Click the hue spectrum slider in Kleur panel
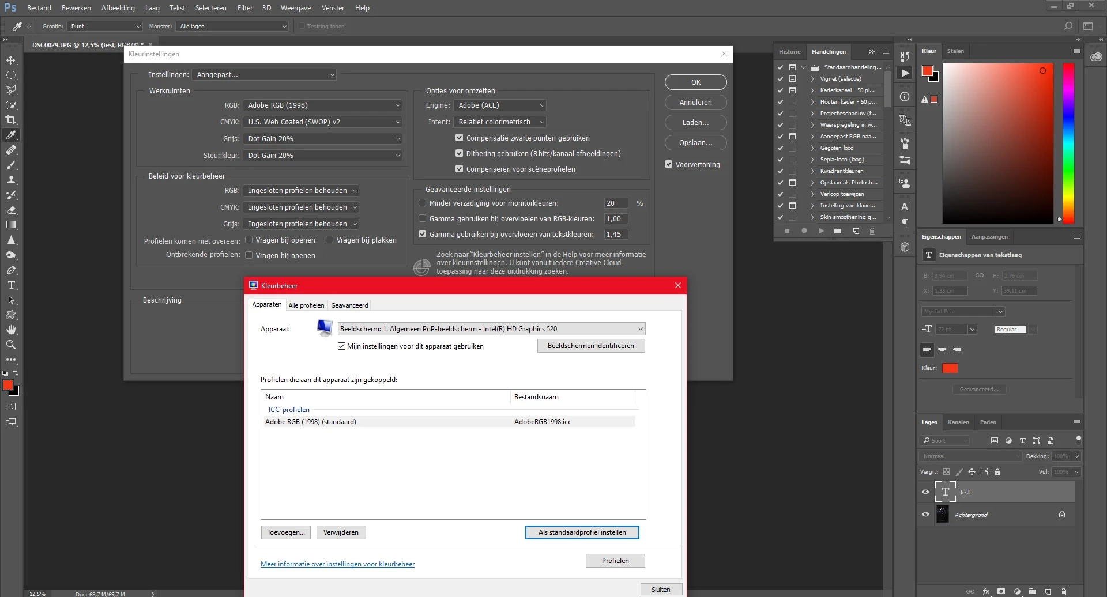The image size is (1107, 597). 1068,143
